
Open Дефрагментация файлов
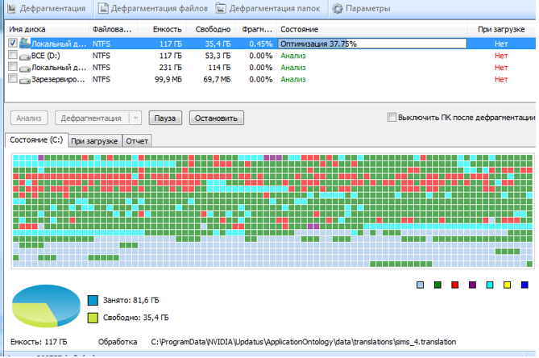click(x=153, y=8)
